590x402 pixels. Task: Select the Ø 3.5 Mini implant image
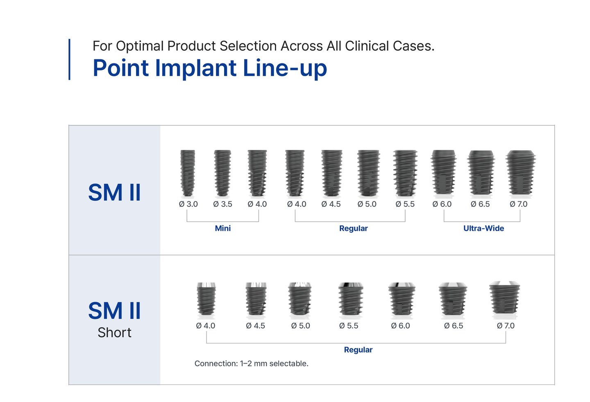click(x=222, y=173)
